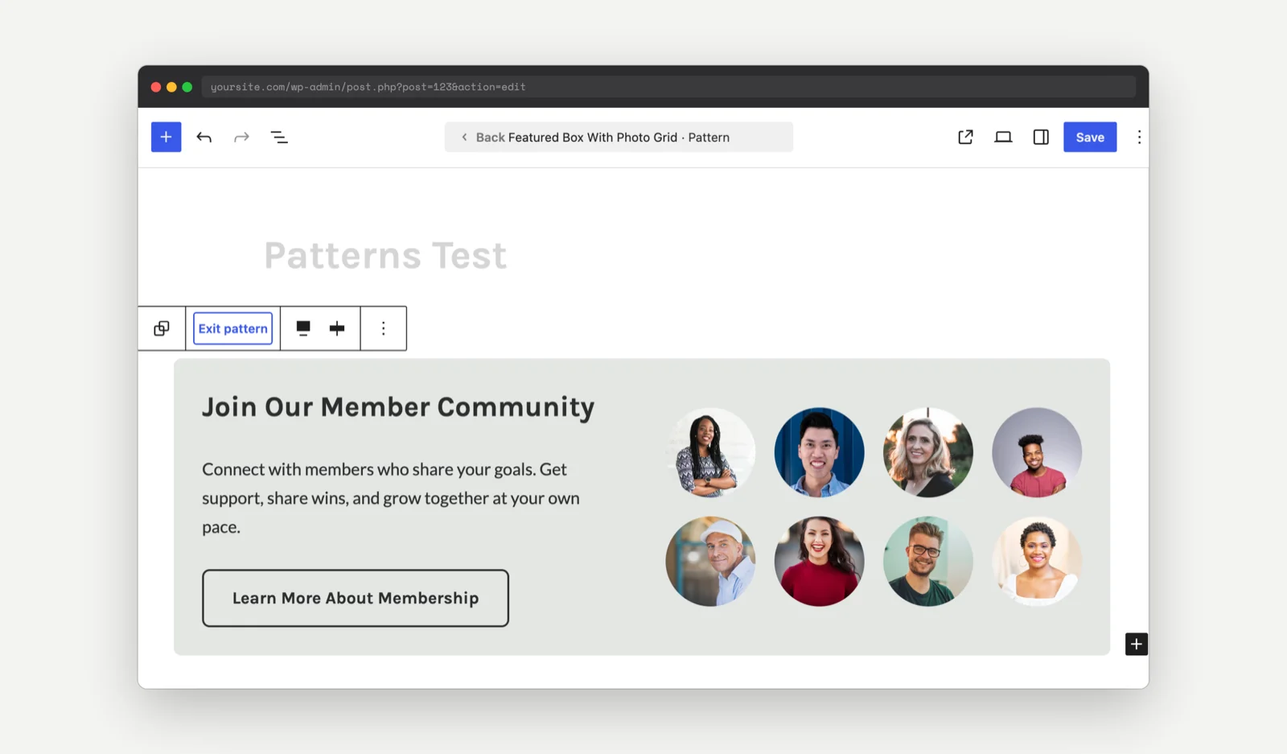Select the Connect with members paragraph
The image size is (1287, 754).
pos(391,498)
